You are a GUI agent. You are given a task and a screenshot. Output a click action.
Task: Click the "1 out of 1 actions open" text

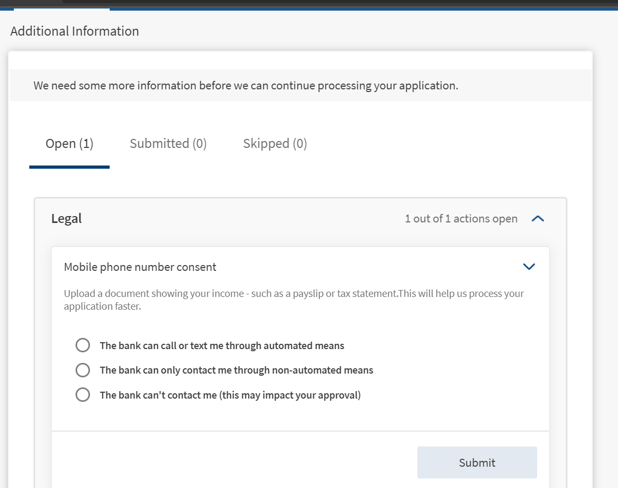click(x=461, y=219)
